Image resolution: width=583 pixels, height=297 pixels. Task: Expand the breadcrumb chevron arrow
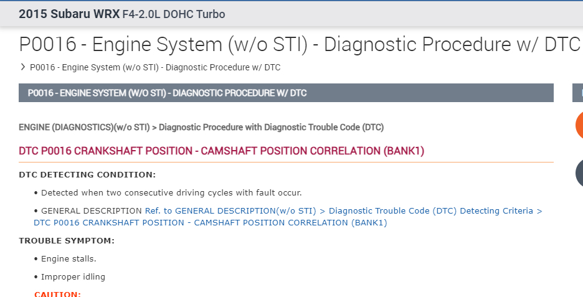click(23, 67)
